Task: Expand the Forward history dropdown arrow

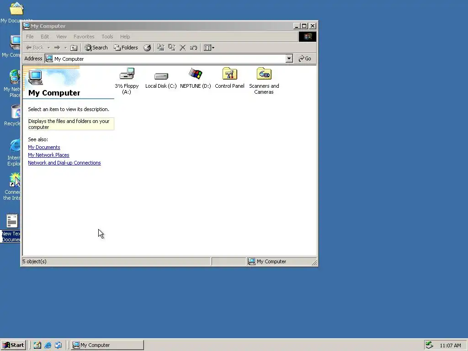Action: click(x=65, y=48)
